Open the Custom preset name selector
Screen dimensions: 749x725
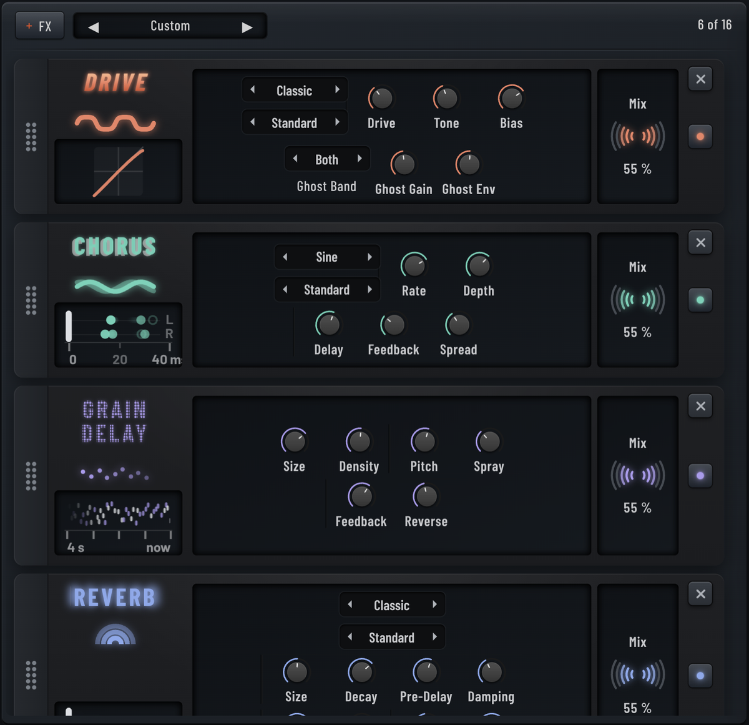(170, 26)
